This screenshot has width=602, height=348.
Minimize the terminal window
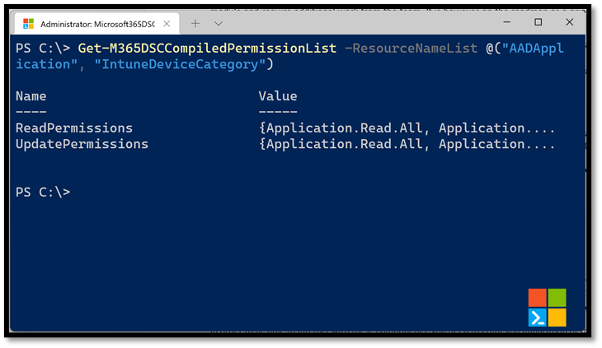(507, 22)
